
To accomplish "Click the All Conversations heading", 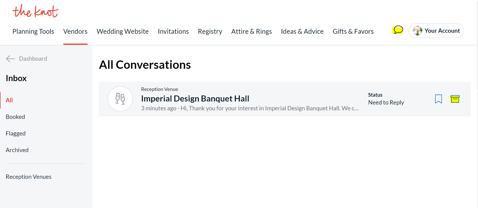I will (x=145, y=65).
